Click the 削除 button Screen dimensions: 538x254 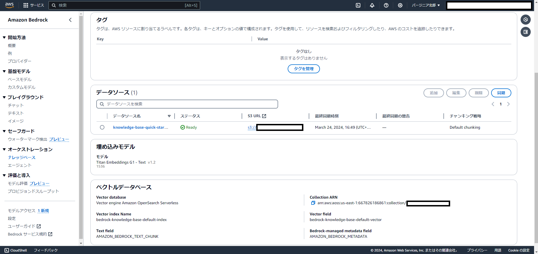(x=479, y=93)
